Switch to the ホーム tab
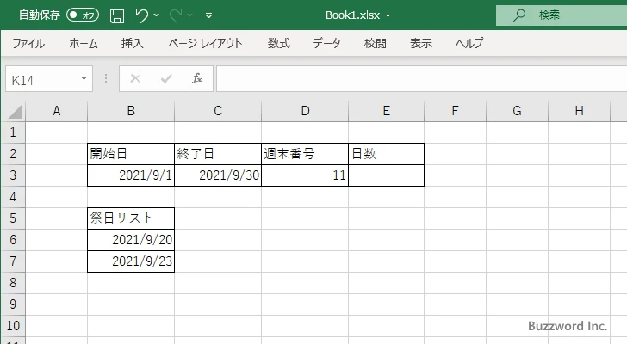Viewport: 627px width, 344px height. click(84, 43)
